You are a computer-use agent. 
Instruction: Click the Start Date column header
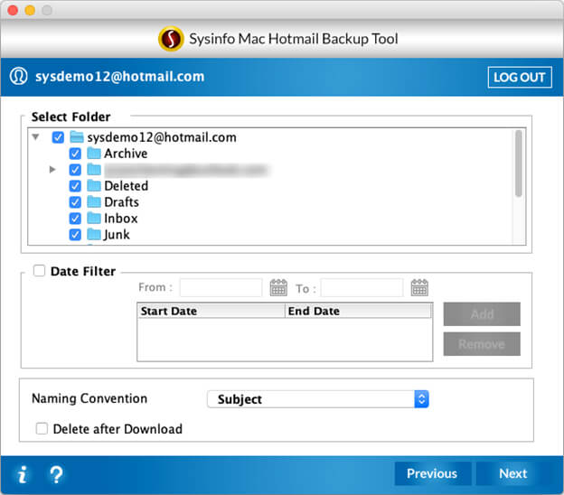[211, 311]
